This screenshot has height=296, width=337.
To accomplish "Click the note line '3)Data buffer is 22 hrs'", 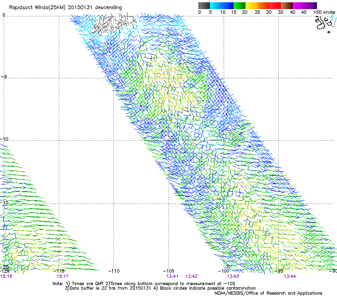I will (x=160, y=288).
